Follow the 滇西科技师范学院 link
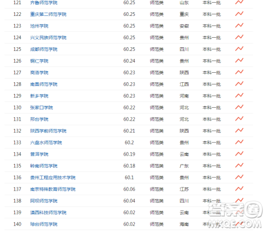This screenshot has height=231, width=265. point(48,212)
